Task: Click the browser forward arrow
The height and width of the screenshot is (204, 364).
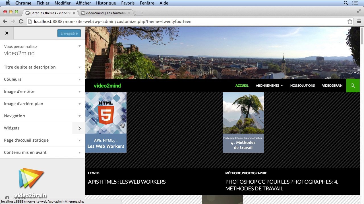Action: click(x=13, y=22)
